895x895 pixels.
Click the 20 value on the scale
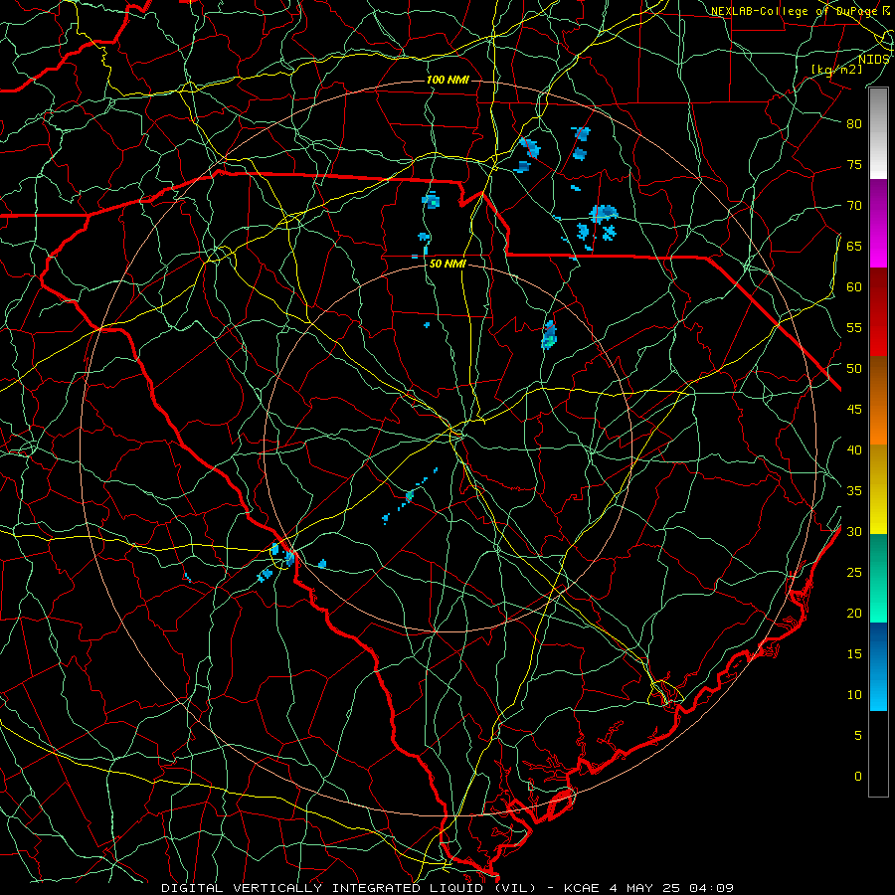click(x=854, y=613)
